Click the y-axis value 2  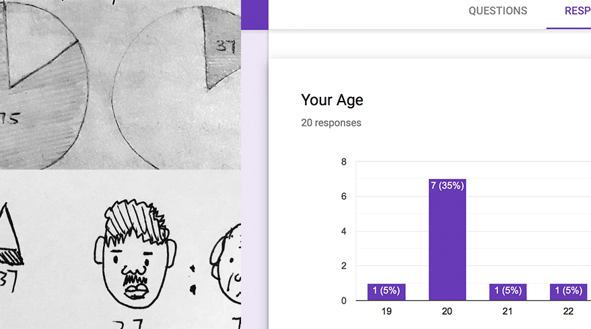[343, 266]
